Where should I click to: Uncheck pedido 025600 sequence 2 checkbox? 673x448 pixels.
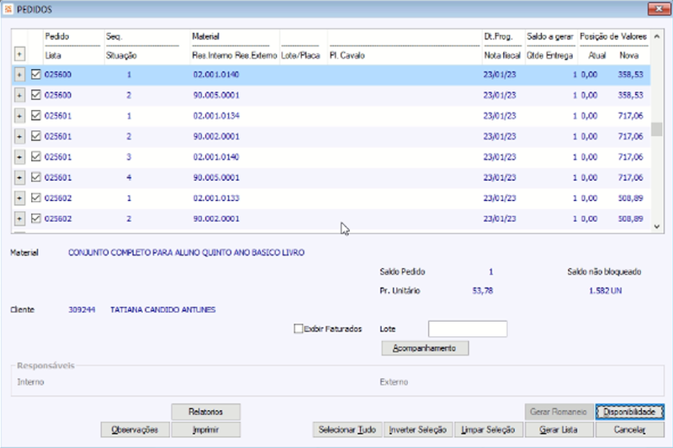(35, 95)
